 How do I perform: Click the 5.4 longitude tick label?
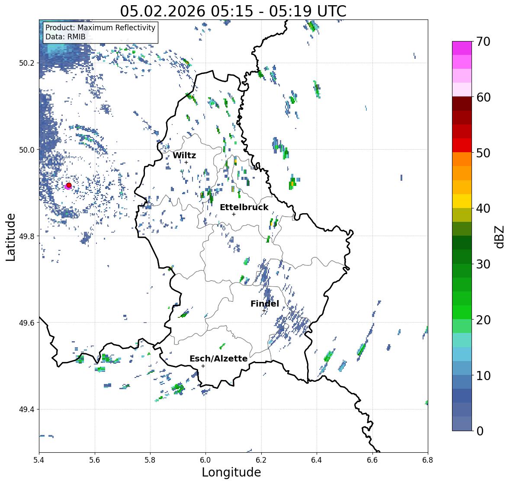click(x=39, y=460)
